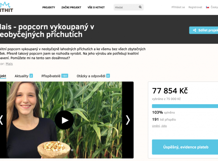Open the Začni projekt menu item

tap(71, 8)
